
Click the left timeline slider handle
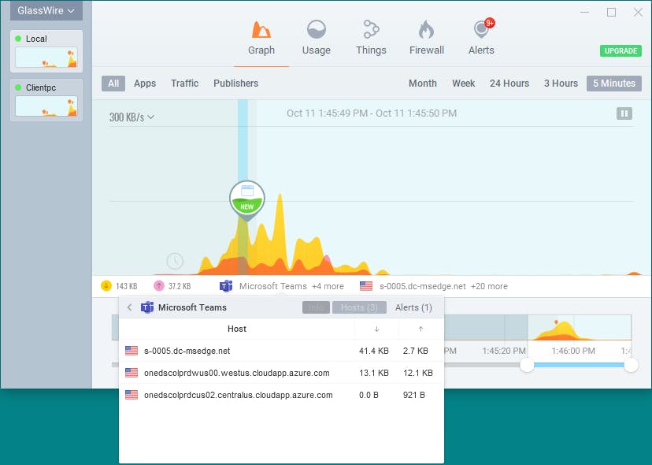(527, 365)
